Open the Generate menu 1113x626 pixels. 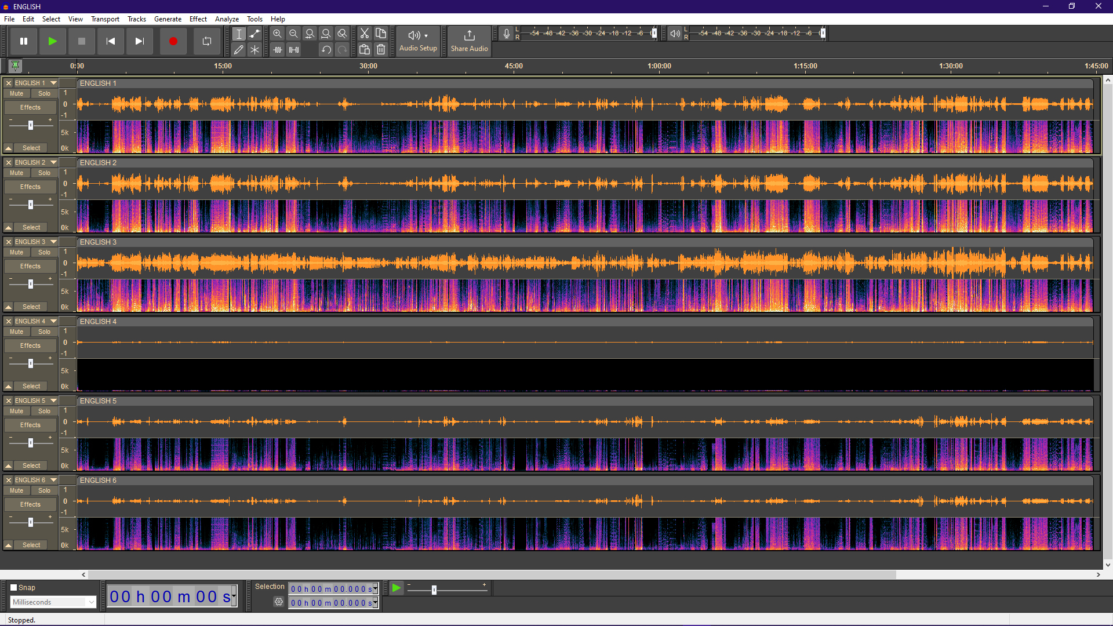tap(168, 19)
